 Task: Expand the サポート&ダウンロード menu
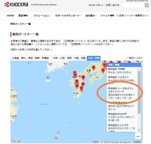click(x=68, y=16)
